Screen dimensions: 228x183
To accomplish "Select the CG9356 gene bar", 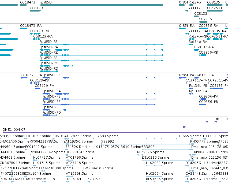I will (x=203, y=22).
